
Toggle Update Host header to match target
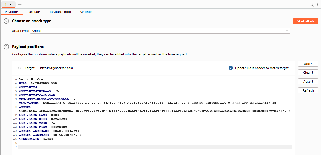pos(231,68)
